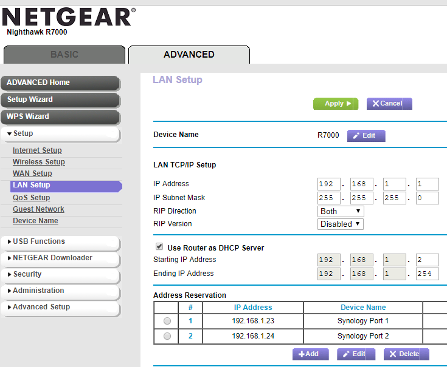Select radio for Synology Port 2
The image size is (447, 367).
(x=167, y=336)
